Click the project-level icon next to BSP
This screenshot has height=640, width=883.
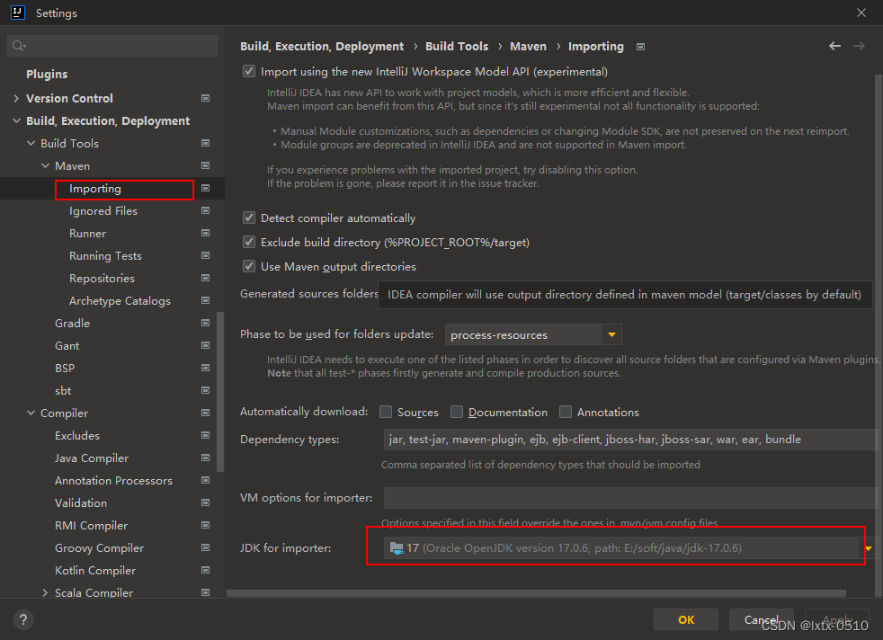206,369
